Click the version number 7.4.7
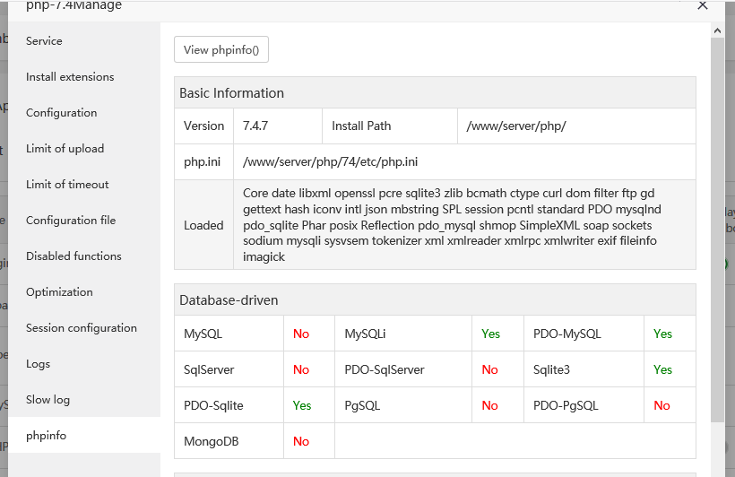The image size is (735, 477). point(257,126)
